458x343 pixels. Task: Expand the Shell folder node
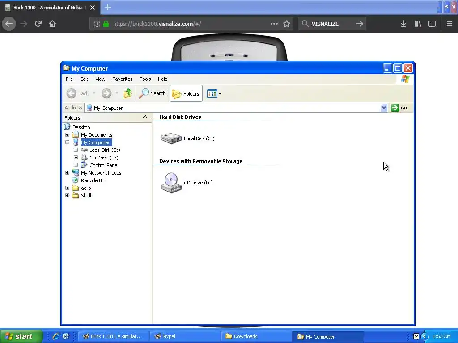[67, 196]
